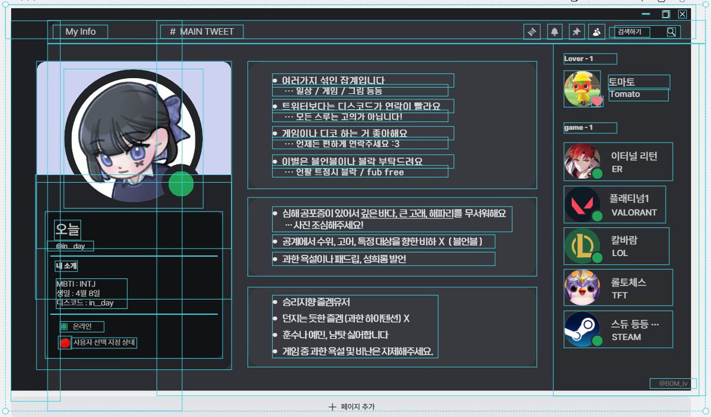Click the small green dot beside 온라인

tap(64, 326)
